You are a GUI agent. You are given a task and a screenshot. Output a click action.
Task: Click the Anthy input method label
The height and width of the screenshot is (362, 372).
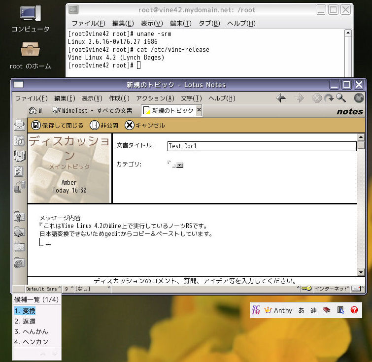tap(283, 310)
